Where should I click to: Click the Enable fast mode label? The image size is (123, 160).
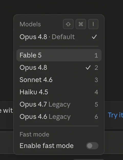click(x=47, y=146)
